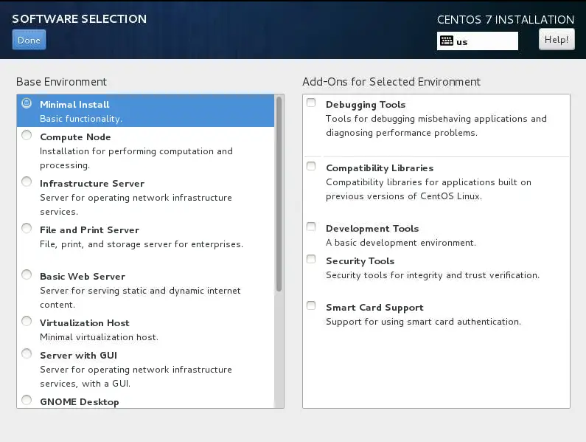Open the Help! button

(557, 39)
